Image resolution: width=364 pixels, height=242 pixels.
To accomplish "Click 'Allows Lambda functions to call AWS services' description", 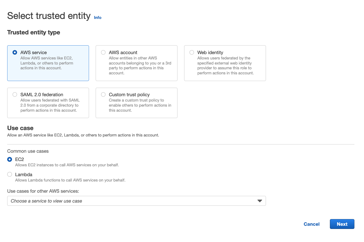I will [x=70, y=180].
